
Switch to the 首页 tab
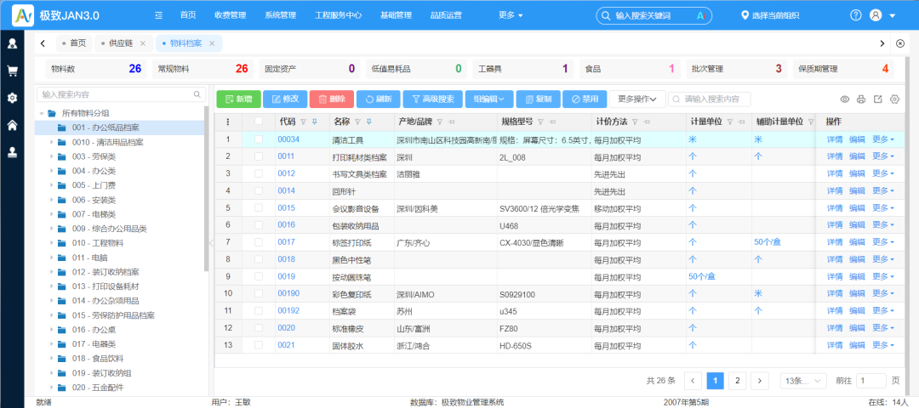pos(74,43)
